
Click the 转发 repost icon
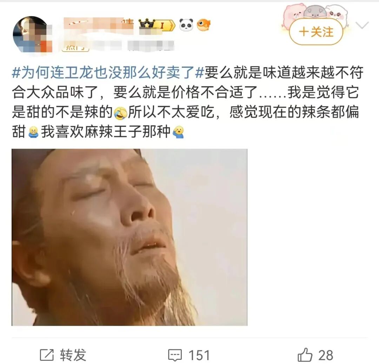(x=47, y=355)
